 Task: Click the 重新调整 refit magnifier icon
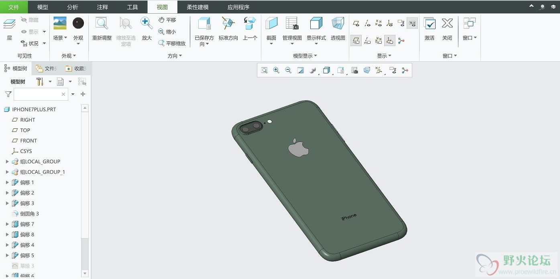click(x=102, y=23)
